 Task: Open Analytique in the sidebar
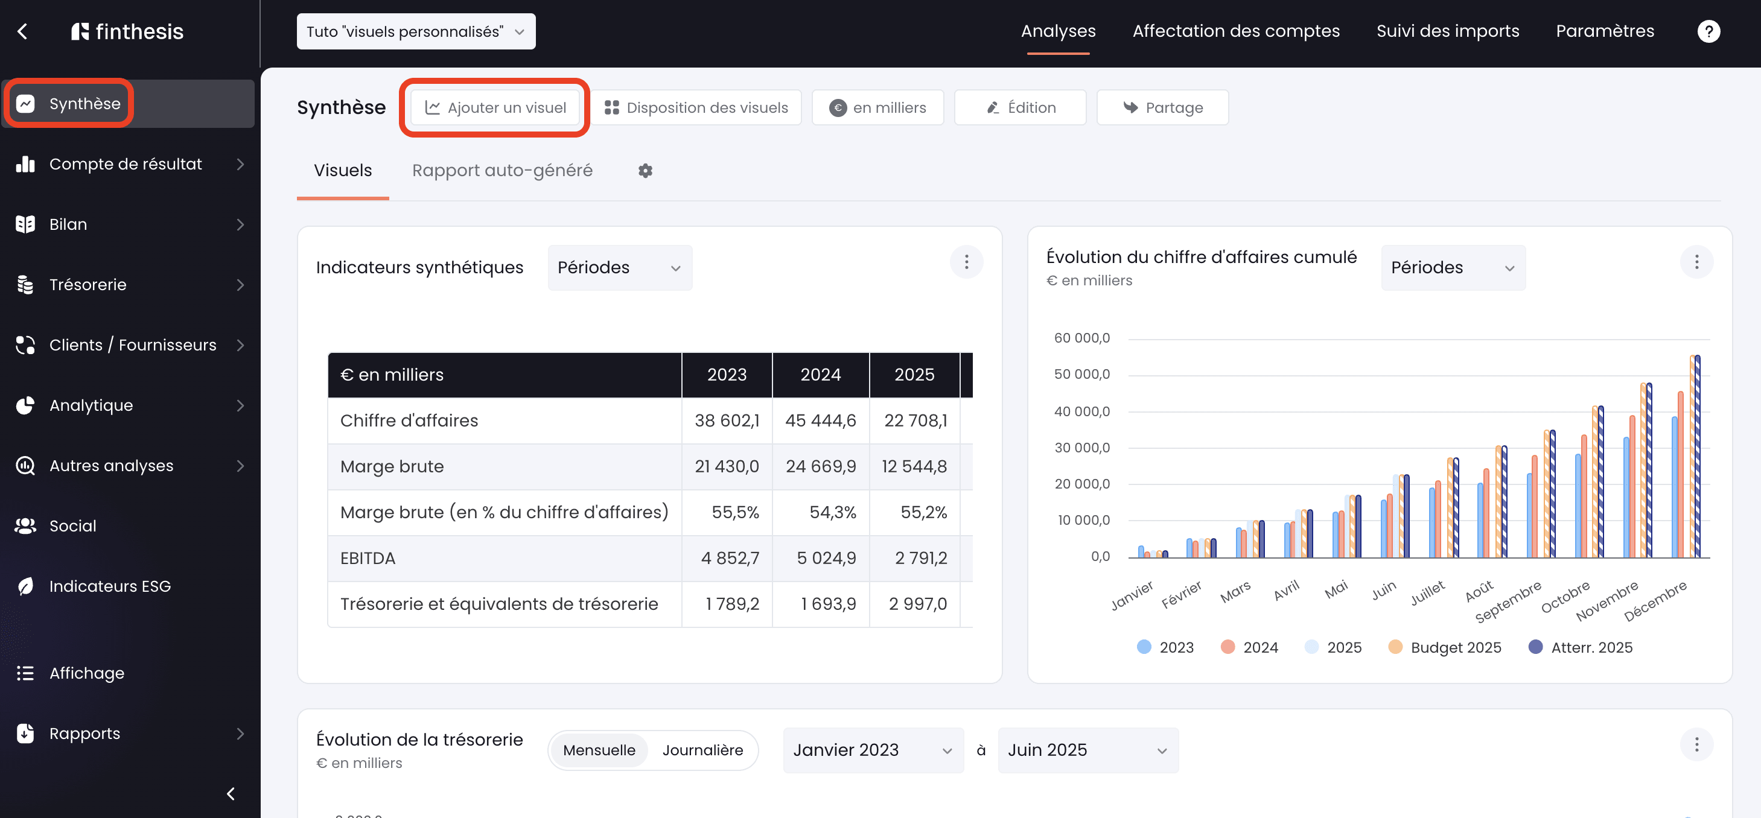pyautogui.click(x=129, y=405)
